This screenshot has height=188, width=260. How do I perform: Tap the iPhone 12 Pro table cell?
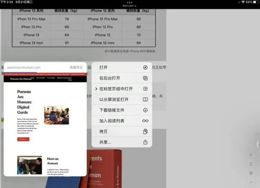103,27
